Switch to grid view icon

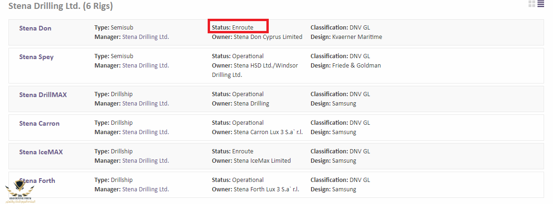tap(531, 4)
